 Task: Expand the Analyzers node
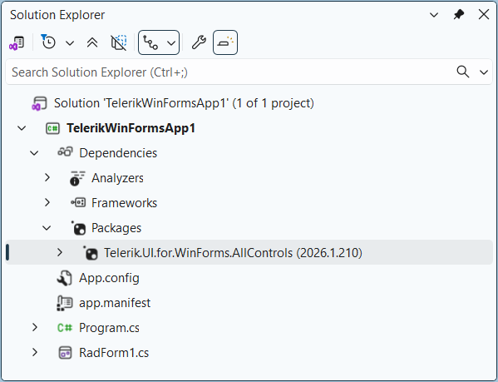click(47, 177)
